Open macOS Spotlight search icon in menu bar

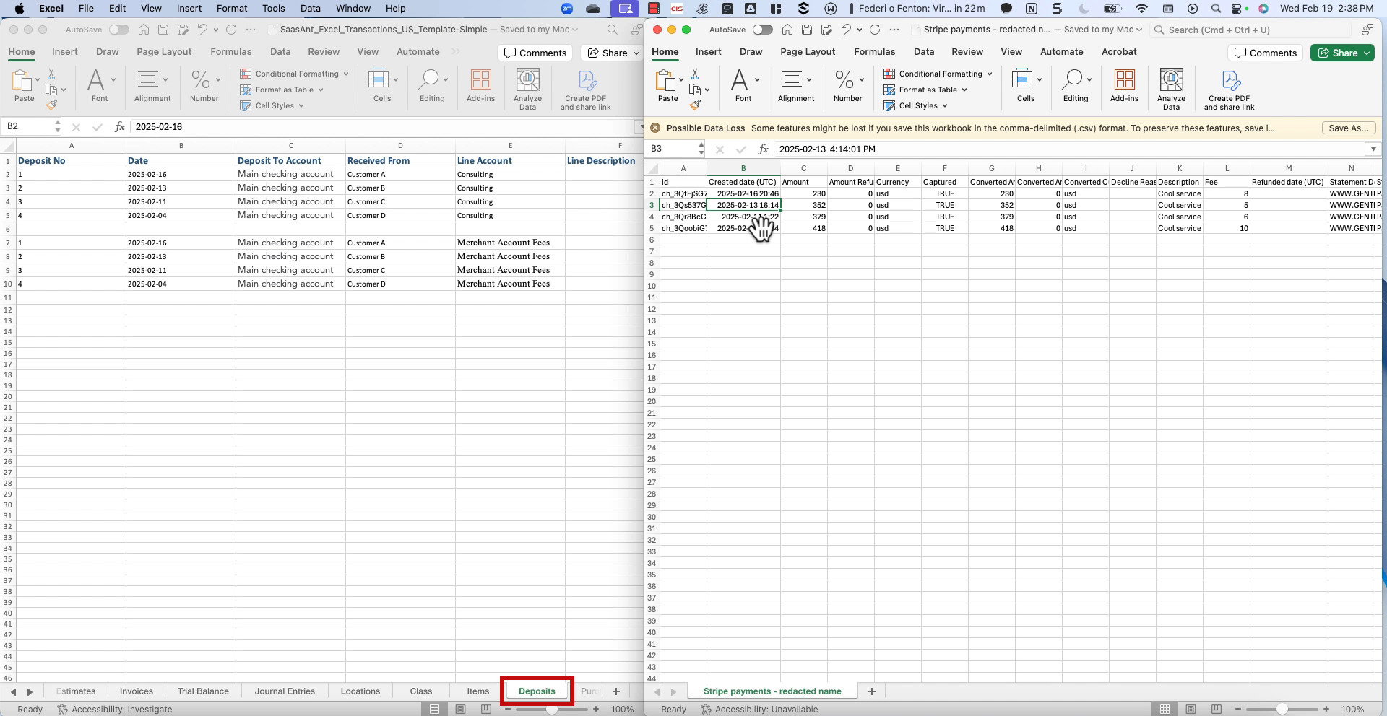(x=1216, y=9)
